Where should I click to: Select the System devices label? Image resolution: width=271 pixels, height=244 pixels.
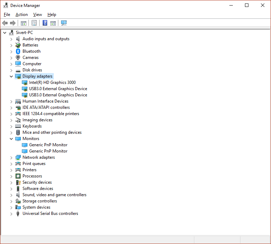36,207
